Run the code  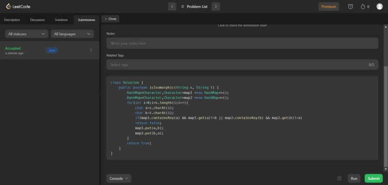(354, 178)
